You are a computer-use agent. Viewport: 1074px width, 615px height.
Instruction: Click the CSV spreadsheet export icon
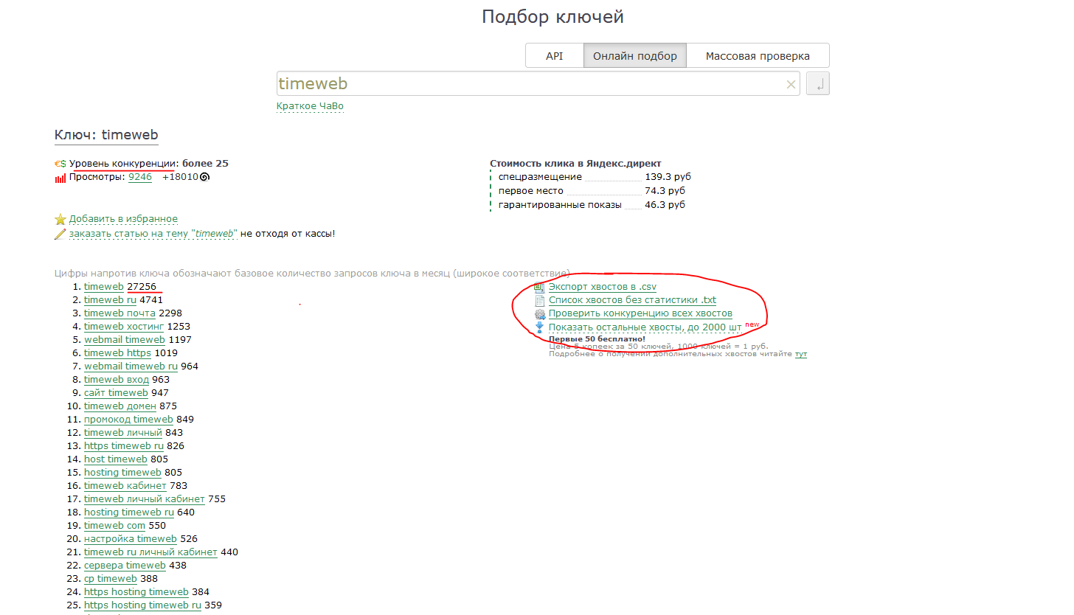[539, 287]
